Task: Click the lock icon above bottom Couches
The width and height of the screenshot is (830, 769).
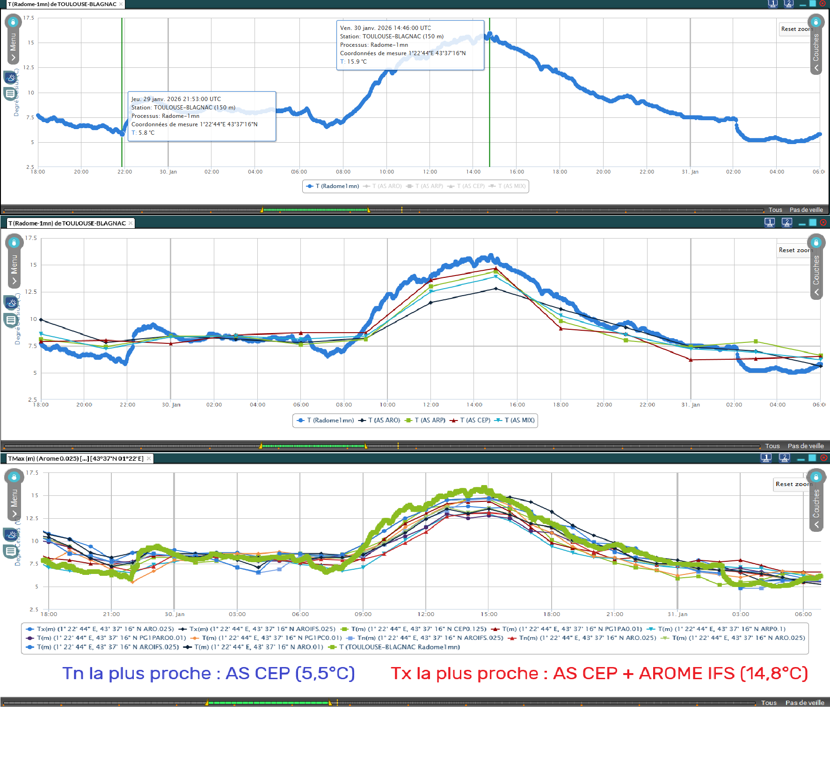Action: tap(816, 477)
